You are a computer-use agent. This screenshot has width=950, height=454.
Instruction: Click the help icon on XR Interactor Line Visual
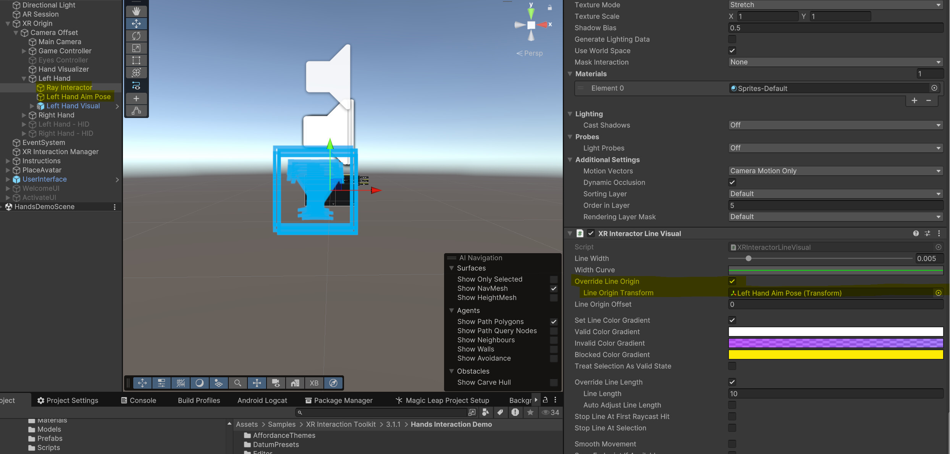pos(916,233)
